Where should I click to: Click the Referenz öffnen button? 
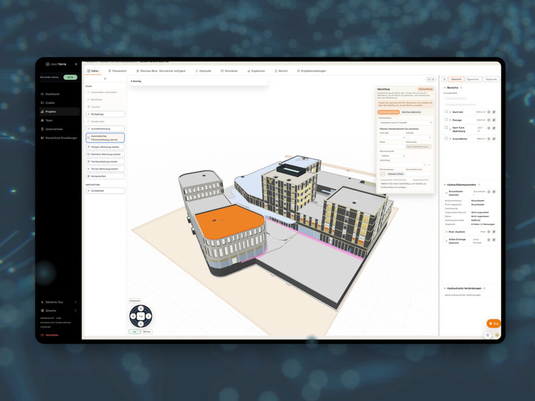(396, 174)
